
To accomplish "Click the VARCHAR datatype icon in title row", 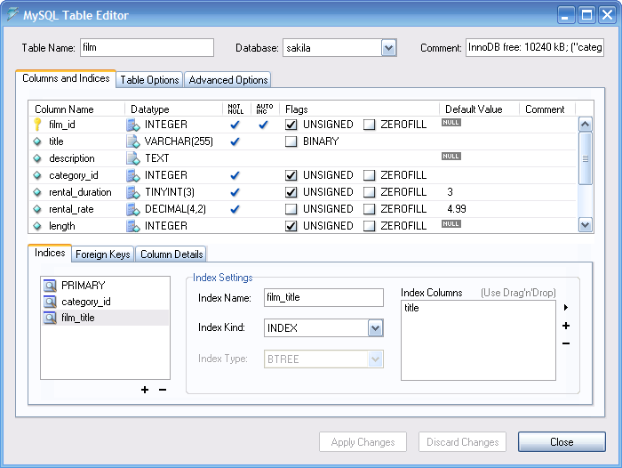I will [x=133, y=141].
